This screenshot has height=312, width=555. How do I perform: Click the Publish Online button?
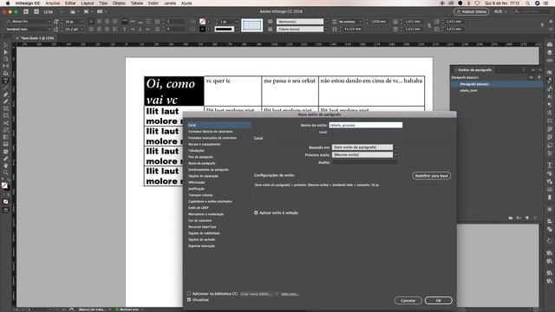point(471,11)
